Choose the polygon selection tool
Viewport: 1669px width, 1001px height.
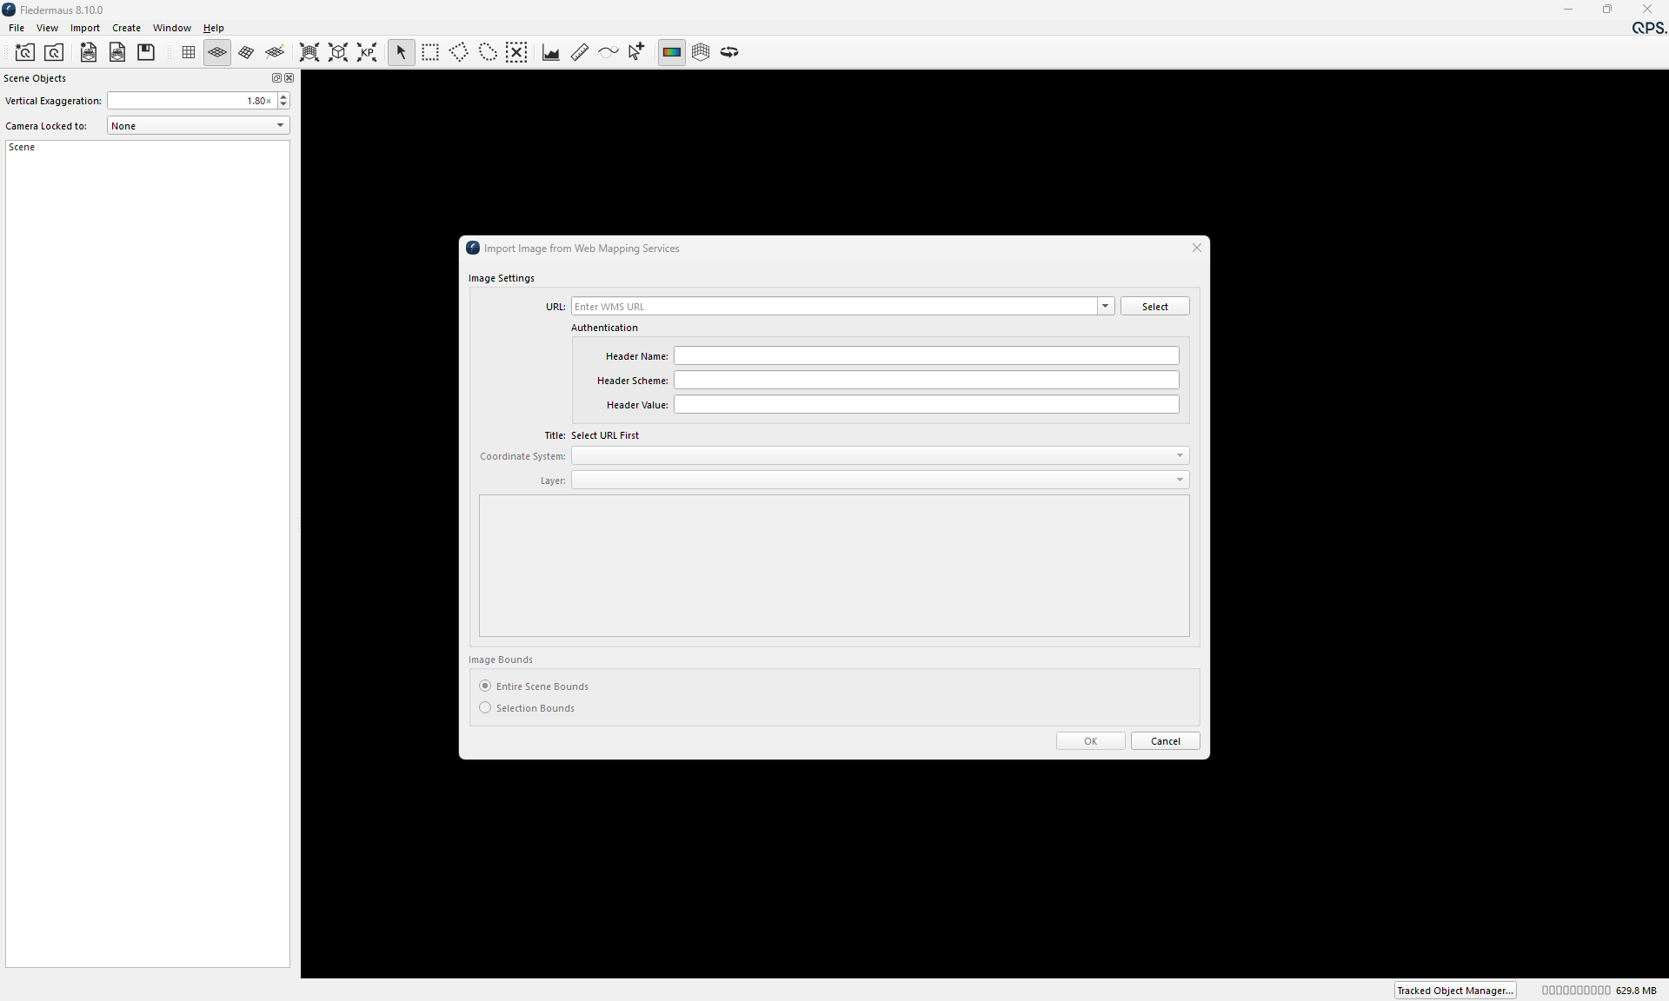tap(459, 52)
